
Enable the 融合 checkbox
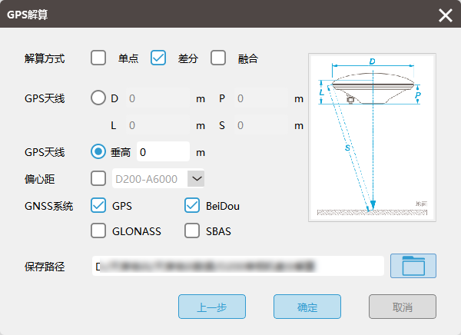click(218, 58)
